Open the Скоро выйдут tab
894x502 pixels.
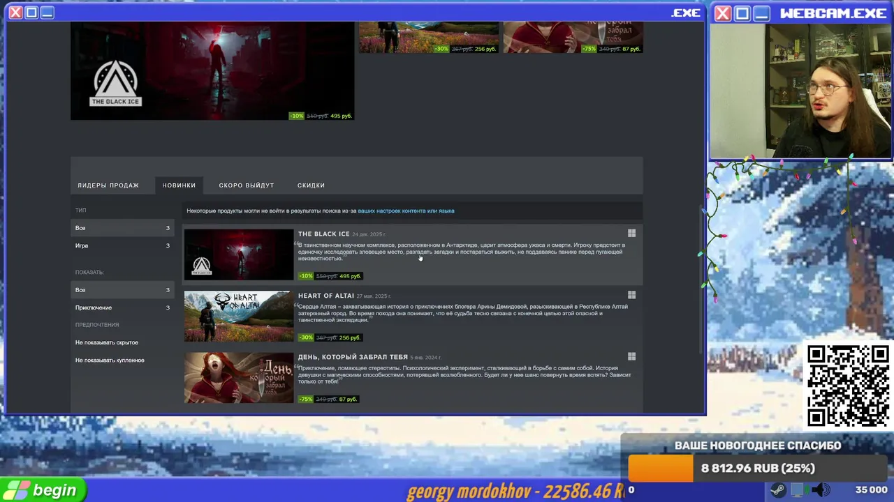pyautogui.click(x=247, y=185)
